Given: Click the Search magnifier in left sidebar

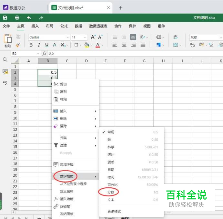Looking at the screenshot, I should 5,59.
